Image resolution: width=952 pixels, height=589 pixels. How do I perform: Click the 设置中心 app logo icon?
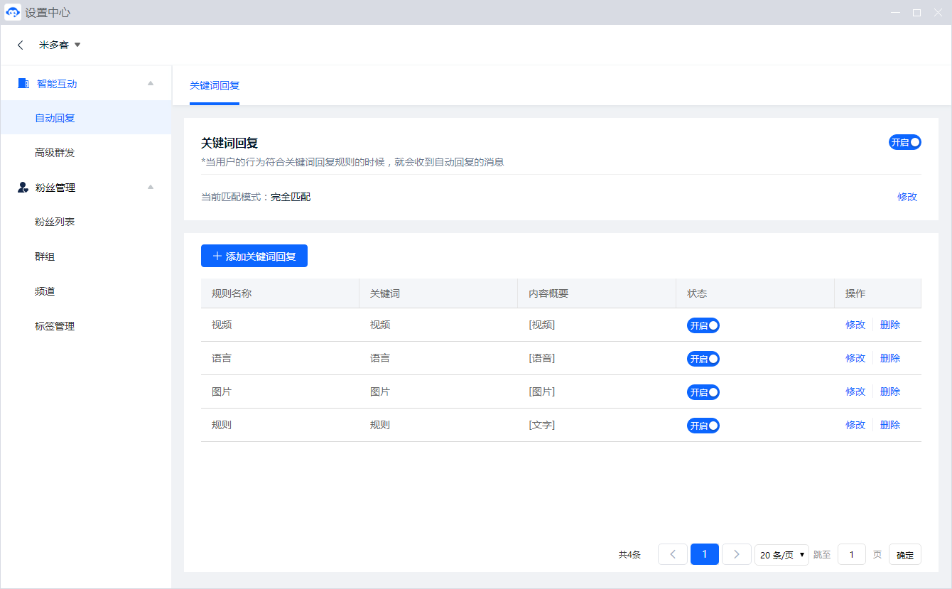12,12
